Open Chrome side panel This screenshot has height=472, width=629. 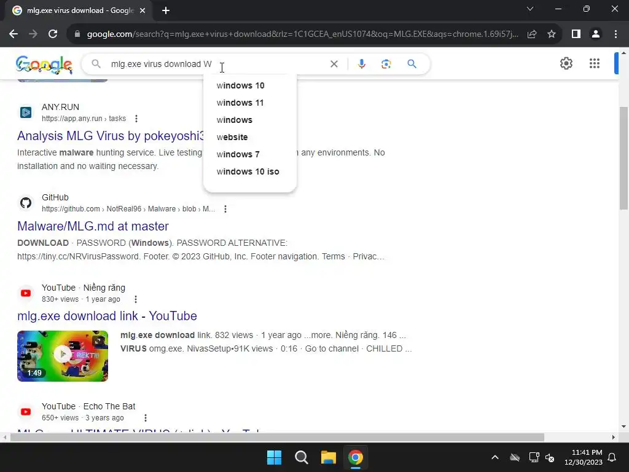576,34
